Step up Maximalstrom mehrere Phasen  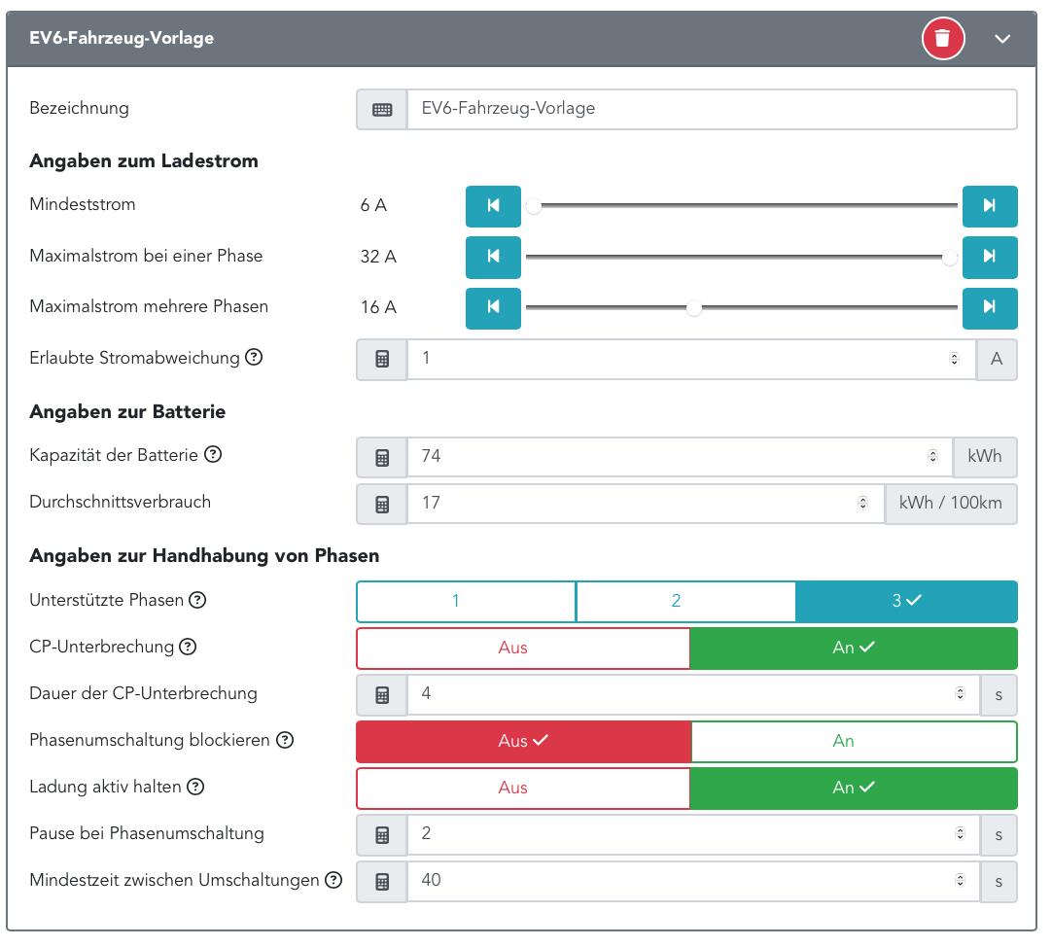coord(989,307)
